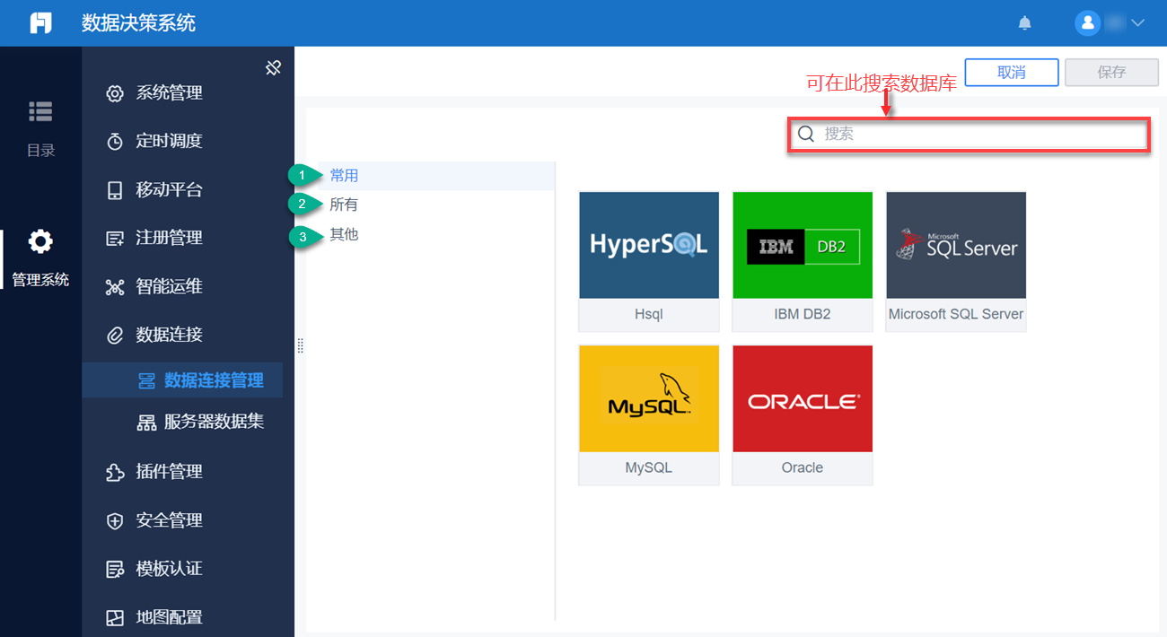
Task: Click the 服务器数据集 icon
Action: click(146, 423)
